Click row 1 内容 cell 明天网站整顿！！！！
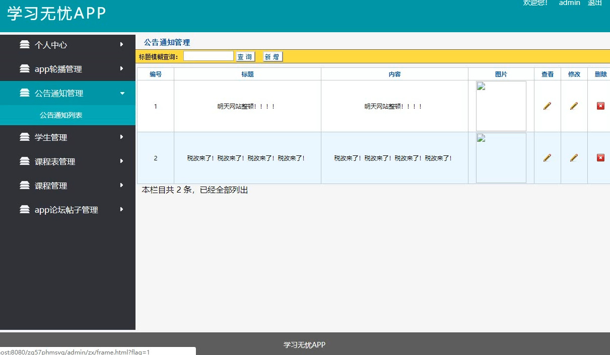This screenshot has height=355, width=610. click(x=394, y=106)
